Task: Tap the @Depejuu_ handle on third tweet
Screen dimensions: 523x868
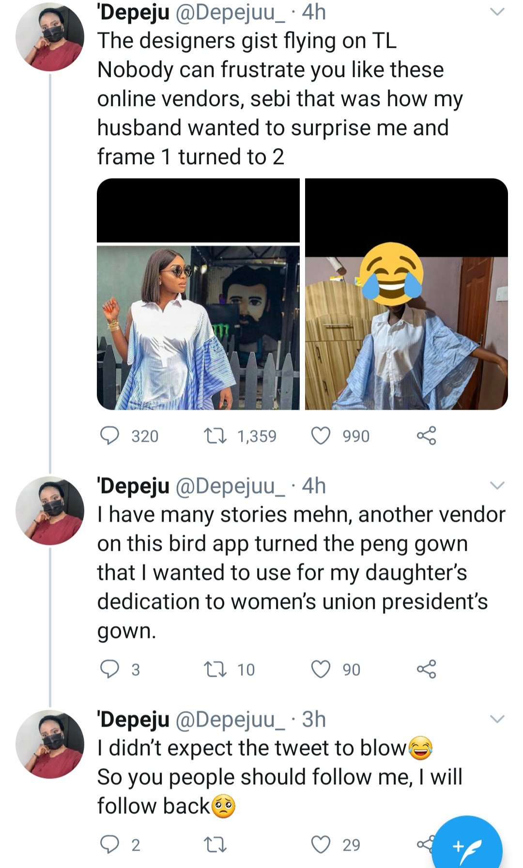Action: click(x=230, y=719)
